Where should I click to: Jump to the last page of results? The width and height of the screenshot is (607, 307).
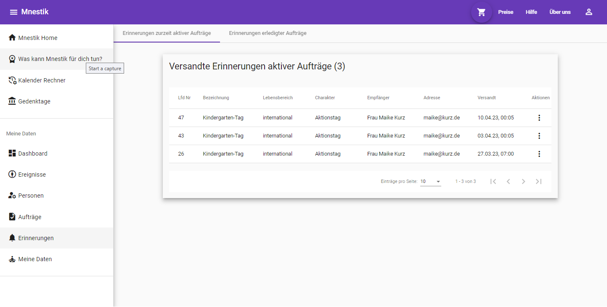pos(538,182)
